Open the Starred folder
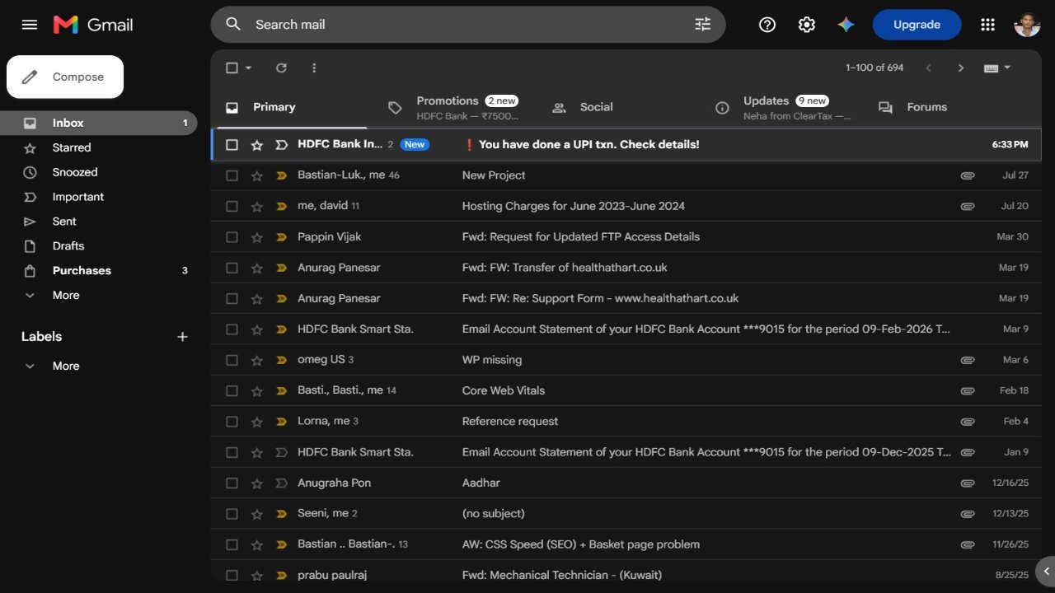This screenshot has height=593, width=1055. click(x=99, y=147)
